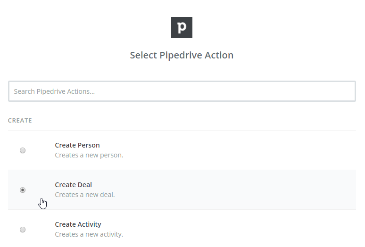The width and height of the screenshot is (365, 247).
Task: Click the Create Activity title text
Action: click(78, 224)
